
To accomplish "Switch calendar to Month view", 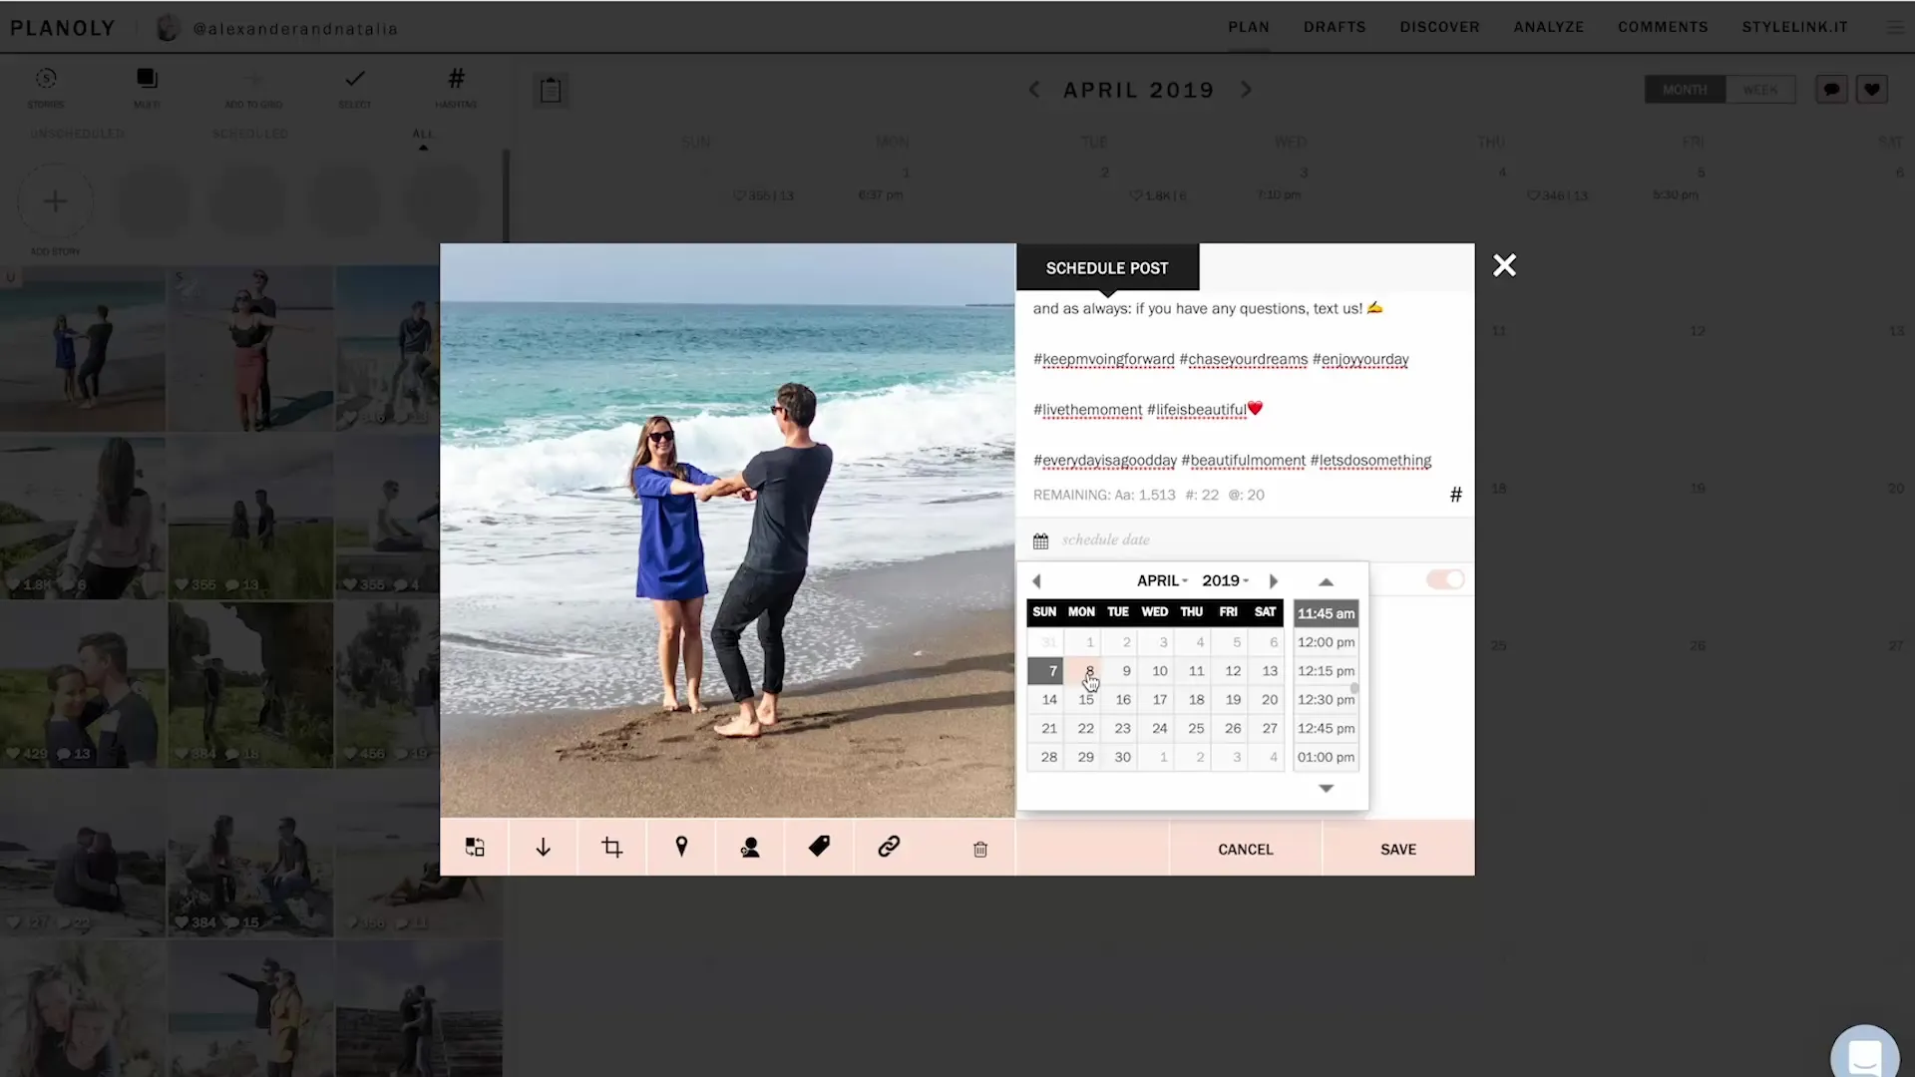I will pyautogui.click(x=1685, y=90).
